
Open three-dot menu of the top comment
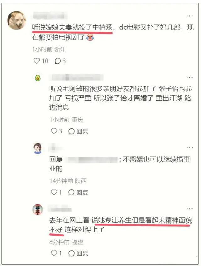(189, 16)
